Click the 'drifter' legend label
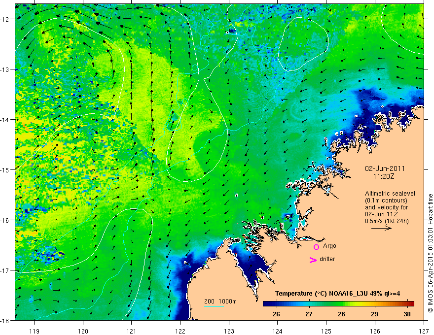 tap(327, 259)
